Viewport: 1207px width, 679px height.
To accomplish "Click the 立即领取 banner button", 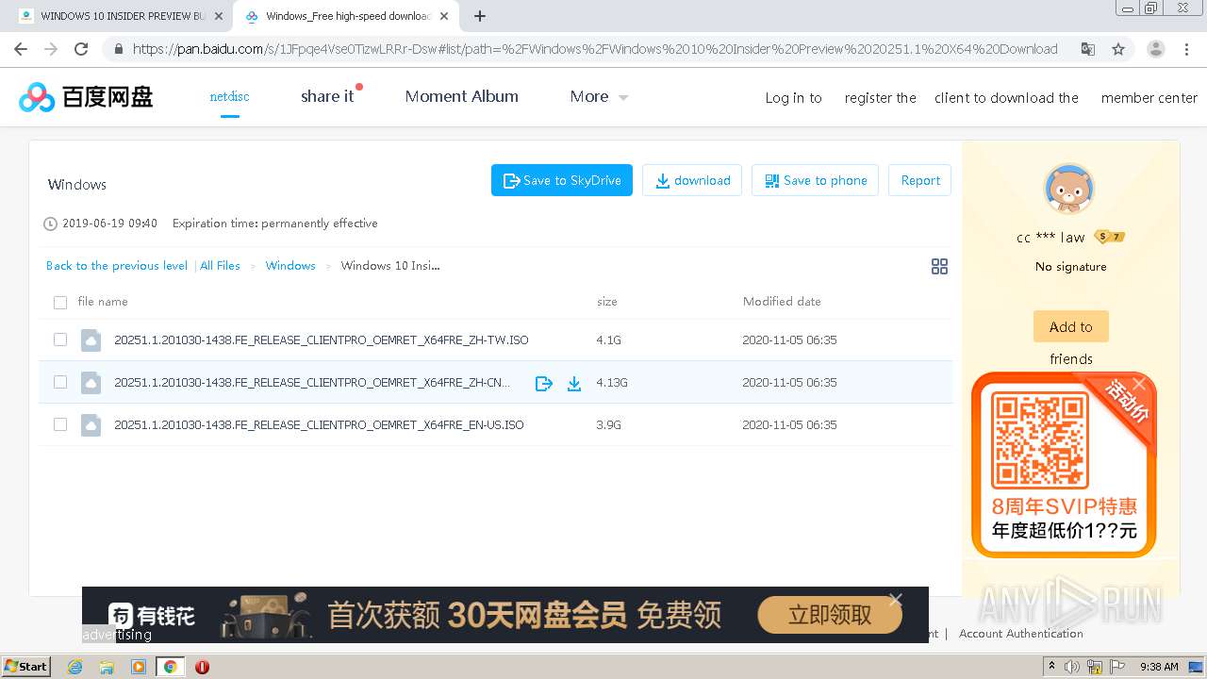I will (x=830, y=616).
